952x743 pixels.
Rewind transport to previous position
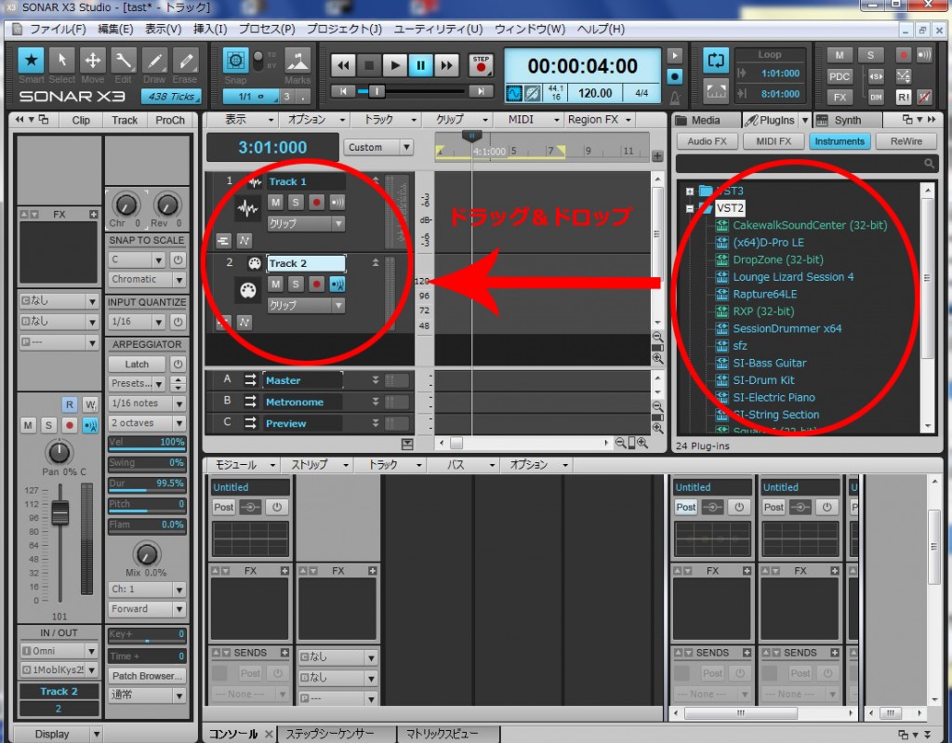pyautogui.click(x=343, y=65)
